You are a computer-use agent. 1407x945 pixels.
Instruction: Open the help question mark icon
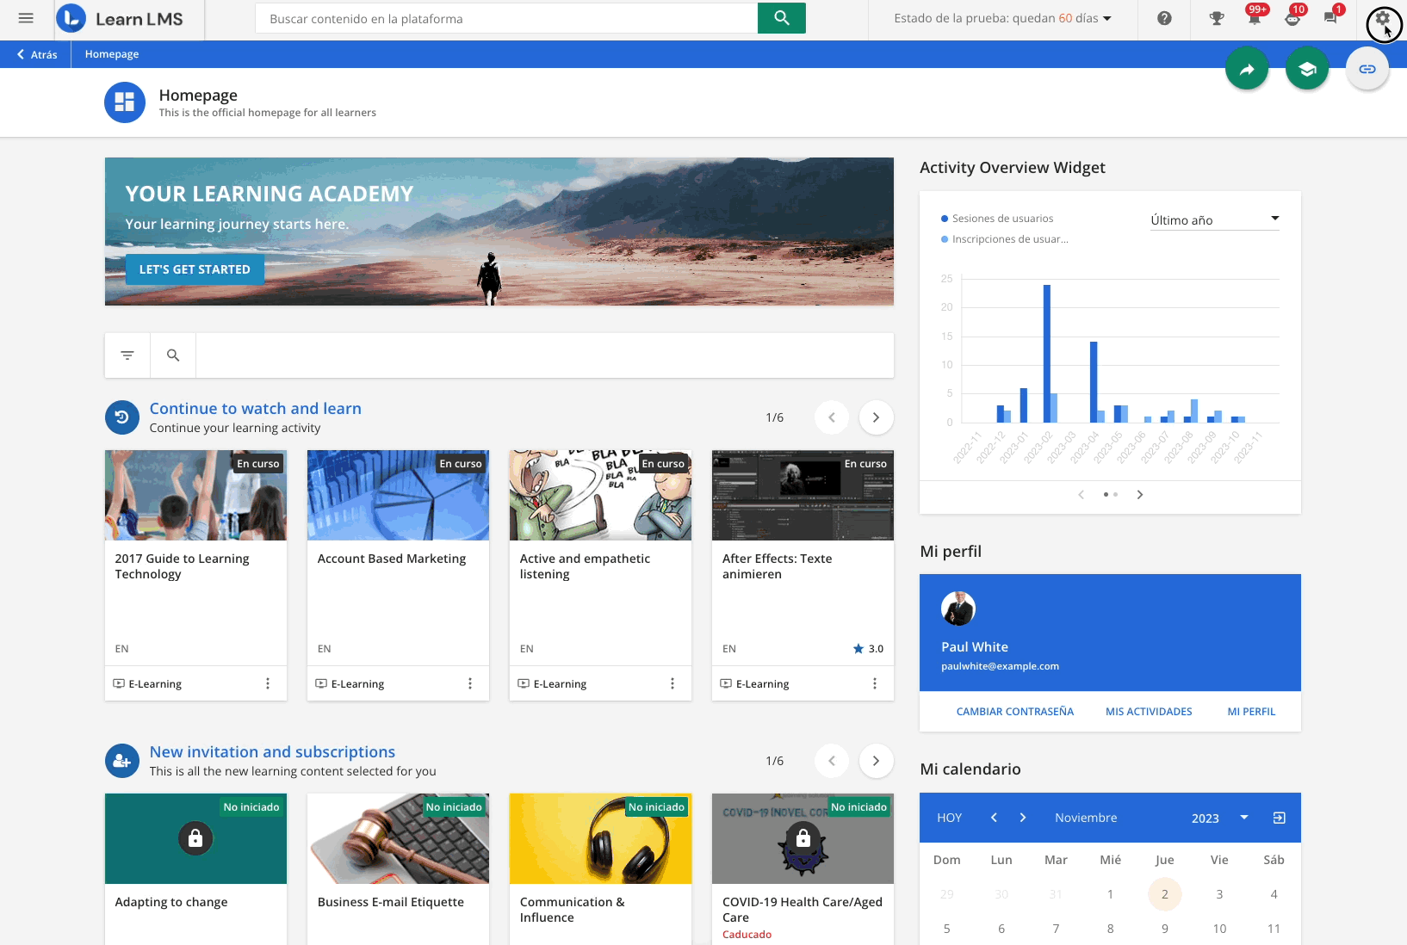coord(1164,18)
